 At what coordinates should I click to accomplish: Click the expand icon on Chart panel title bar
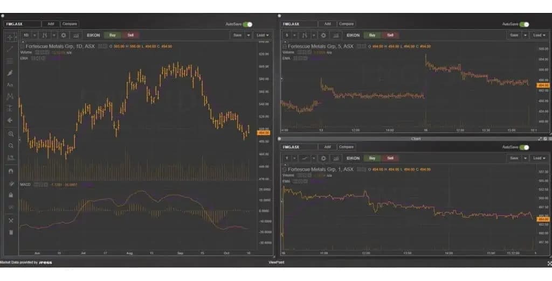[540, 139]
